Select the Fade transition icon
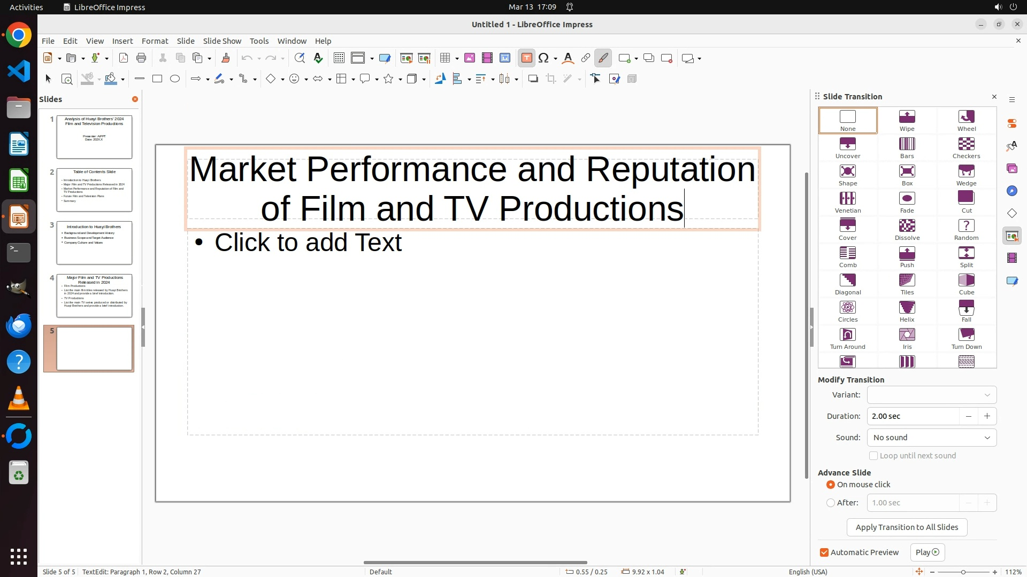 [907, 199]
